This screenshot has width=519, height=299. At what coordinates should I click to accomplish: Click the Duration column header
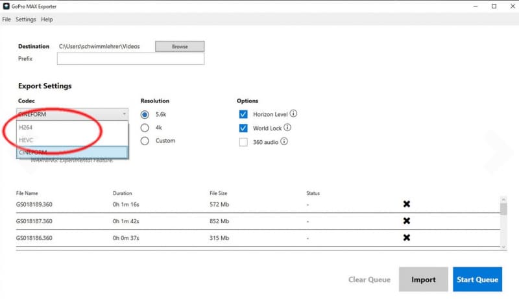click(122, 193)
